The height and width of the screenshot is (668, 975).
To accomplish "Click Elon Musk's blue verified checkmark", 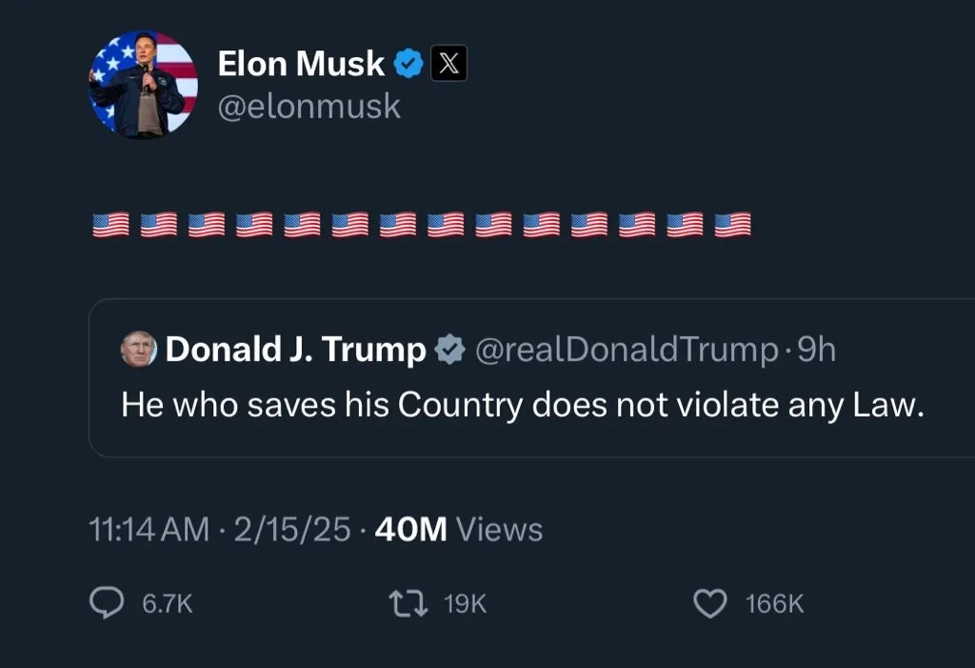I will [409, 63].
